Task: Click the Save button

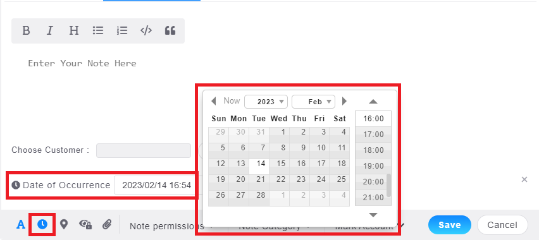Action: (450, 225)
